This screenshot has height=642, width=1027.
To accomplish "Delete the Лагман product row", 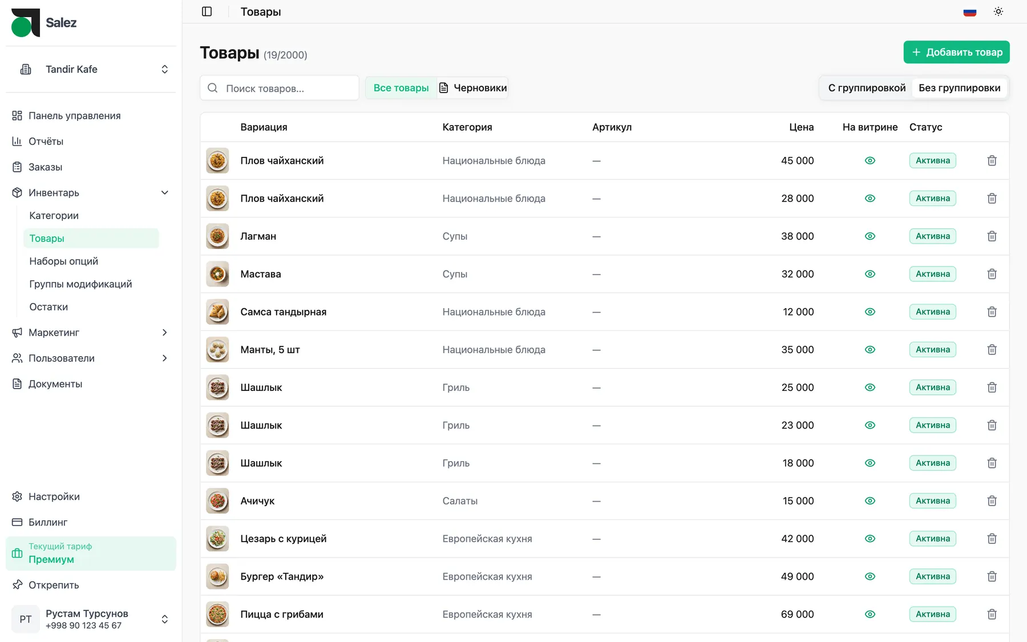I will coord(992,236).
